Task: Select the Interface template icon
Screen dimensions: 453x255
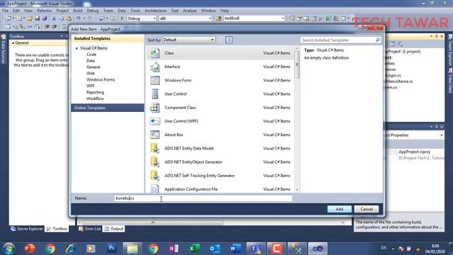Action: [155, 67]
